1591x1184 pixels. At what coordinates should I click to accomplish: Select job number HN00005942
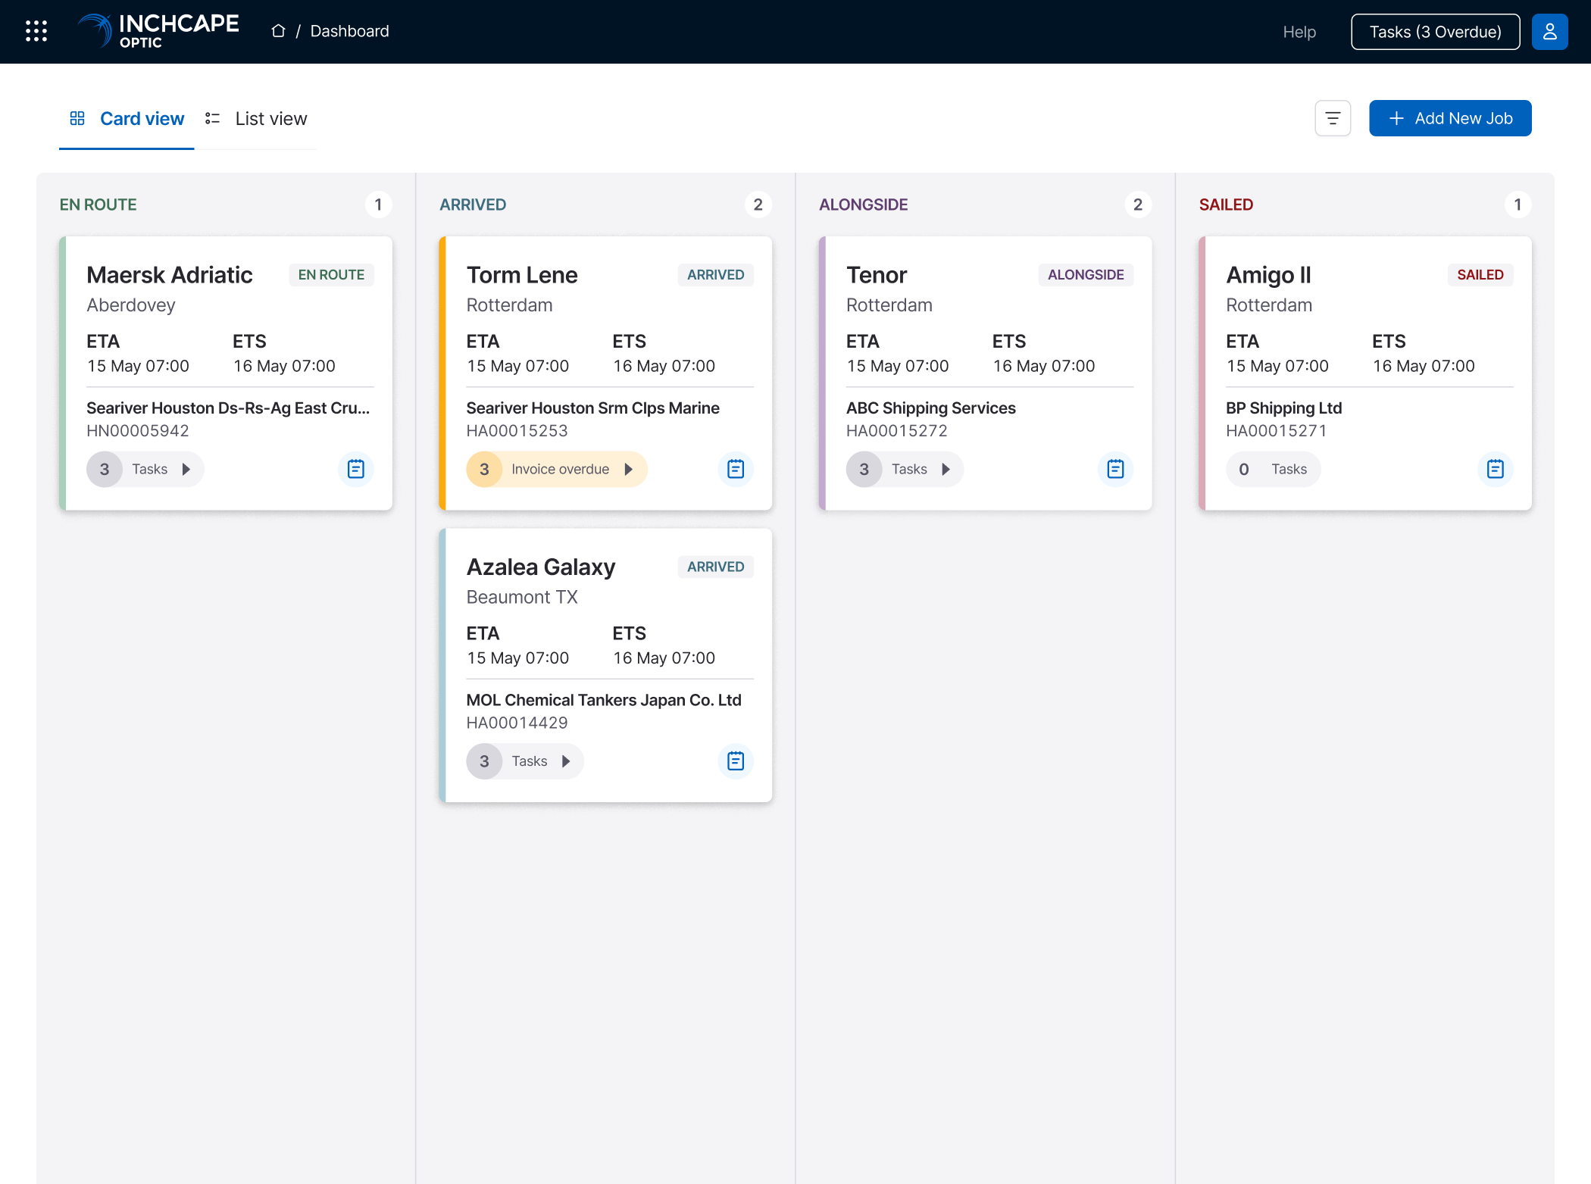pyautogui.click(x=138, y=430)
